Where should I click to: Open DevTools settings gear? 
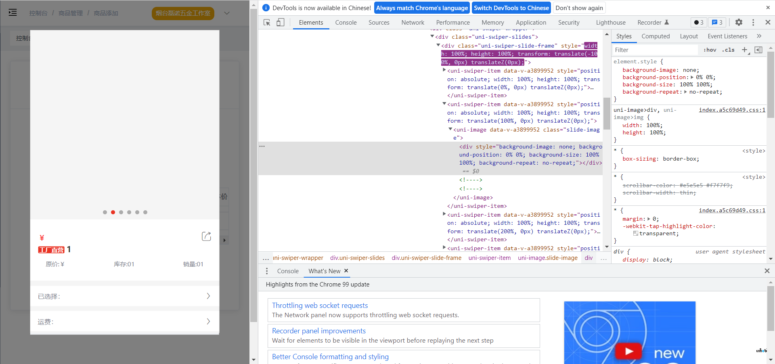pos(739,23)
